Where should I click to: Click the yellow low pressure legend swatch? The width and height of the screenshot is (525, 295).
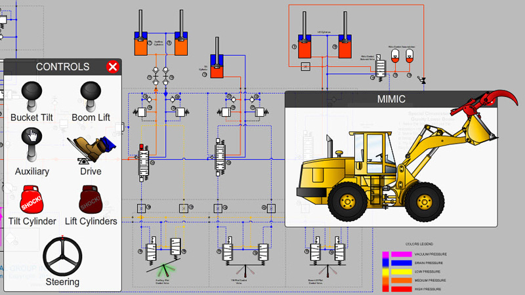[x=401, y=272]
